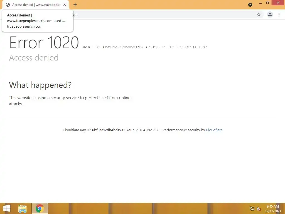Viewport: 285px width, 214px height.
Task: Click the What happened? heading
Action: tap(40, 85)
